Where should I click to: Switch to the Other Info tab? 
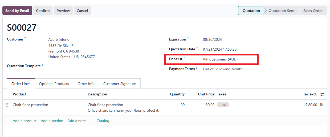click(x=86, y=84)
